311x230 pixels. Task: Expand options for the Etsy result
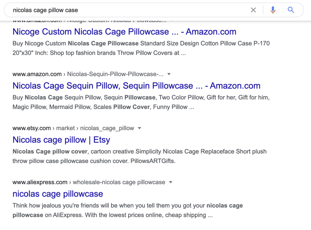139,128
